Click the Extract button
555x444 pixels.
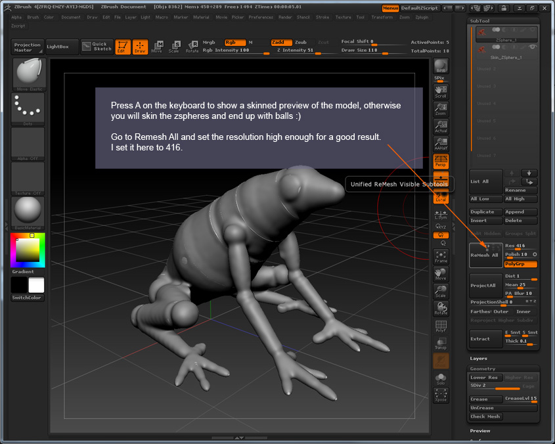coord(485,339)
